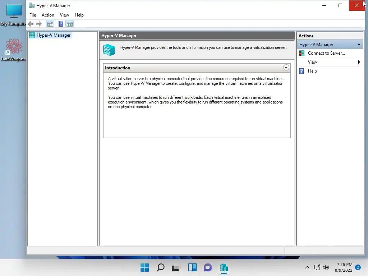Open the notification badge showing 2
368x276 pixels.
(x=358, y=267)
